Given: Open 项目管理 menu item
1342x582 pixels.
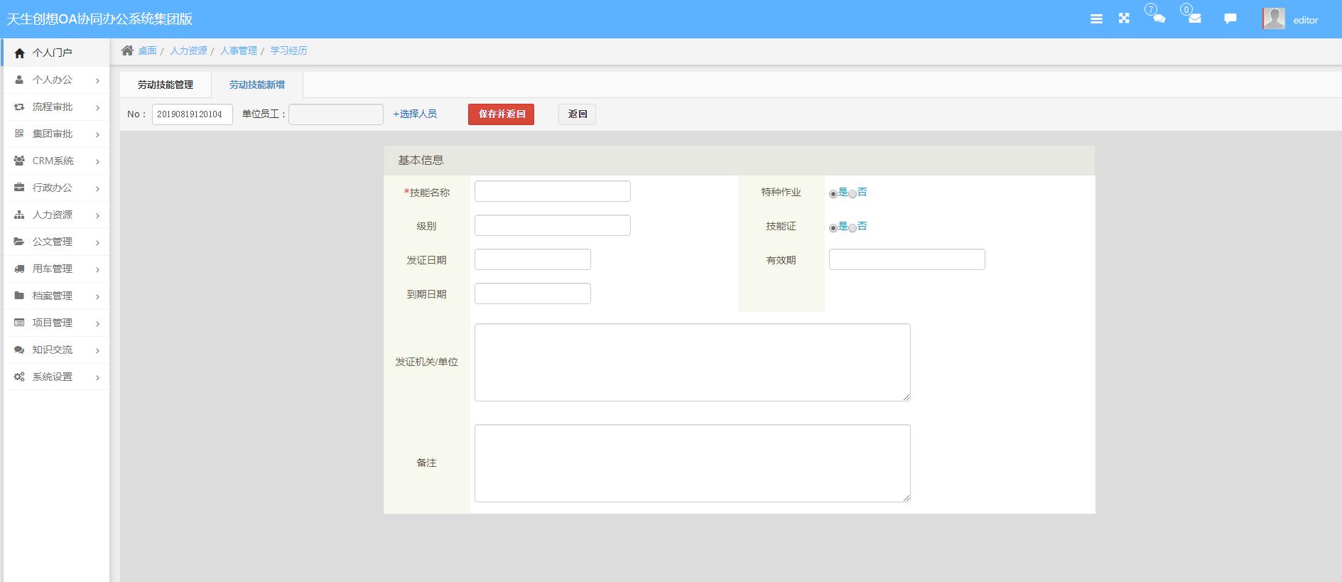Looking at the screenshot, I should tap(56, 323).
